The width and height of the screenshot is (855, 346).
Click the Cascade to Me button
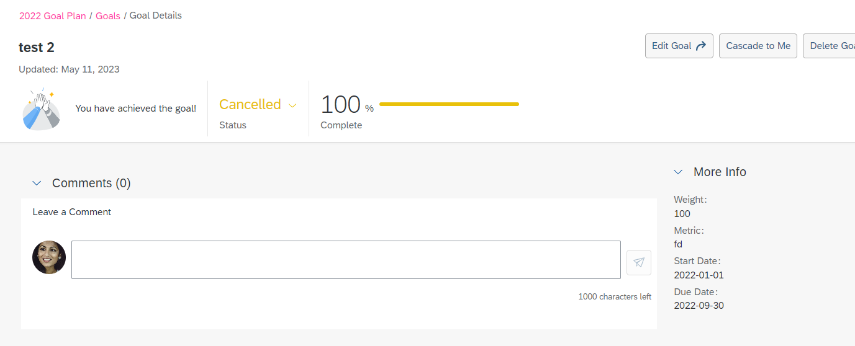click(758, 46)
